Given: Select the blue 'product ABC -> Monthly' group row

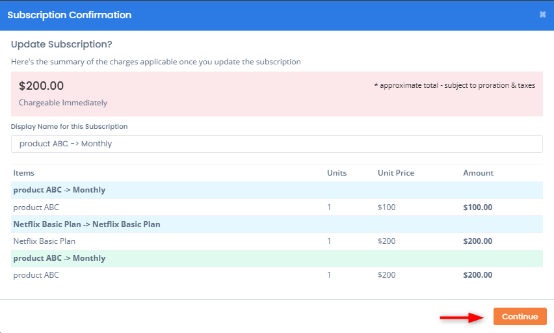Looking at the screenshot, I should tap(276, 190).
